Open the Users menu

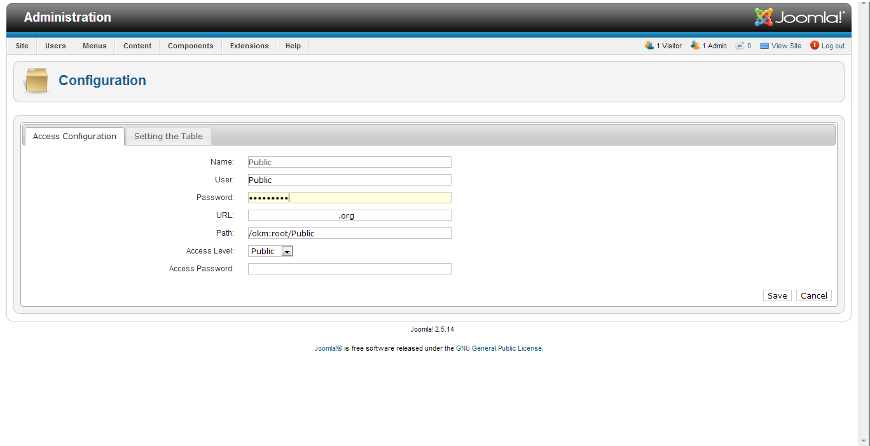point(55,45)
